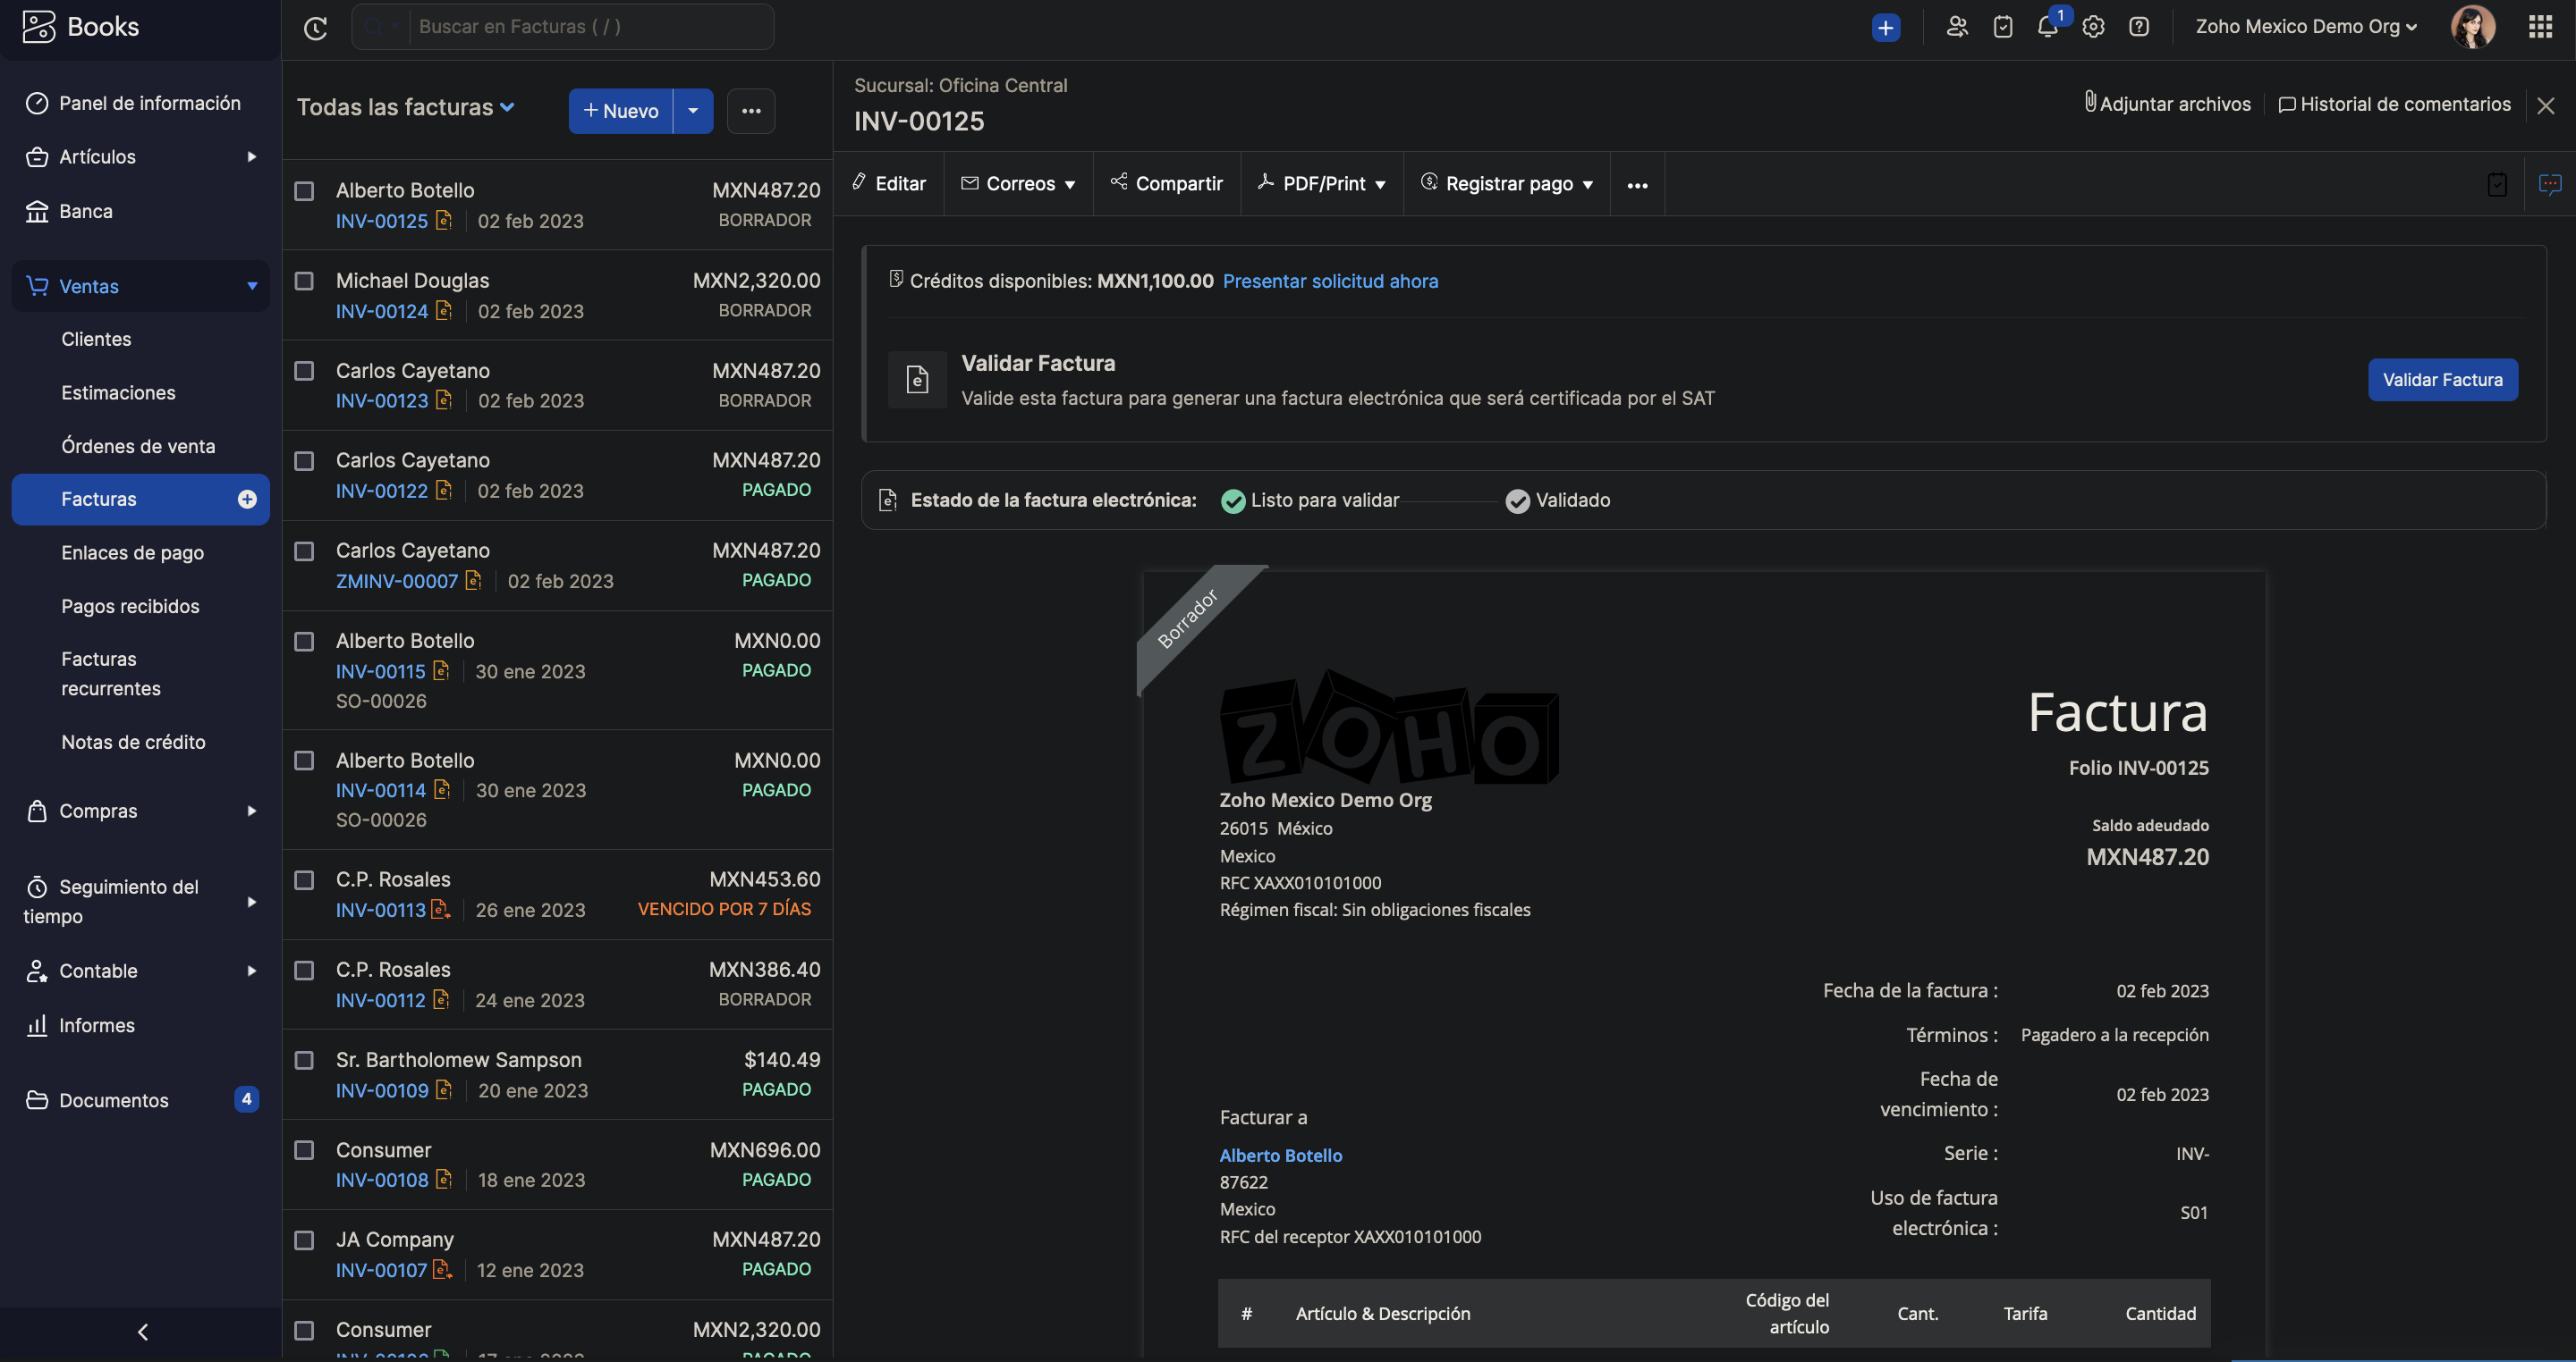The height and width of the screenshot is (1362, 2576).
Task: Click the search magnifier icon
Action: (374, 27)
